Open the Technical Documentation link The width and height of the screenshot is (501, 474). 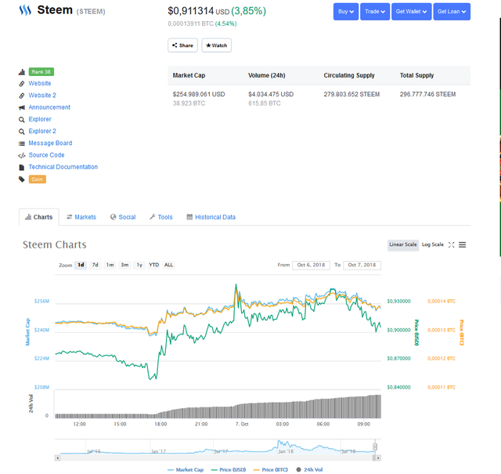[63, 167]
